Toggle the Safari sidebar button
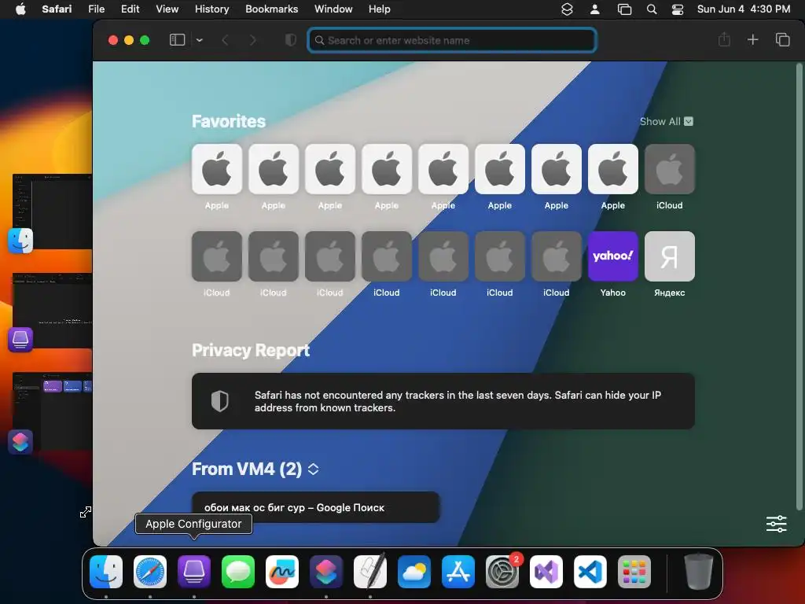This screenshot has width=805, height=604. click(x=177, y=40)
